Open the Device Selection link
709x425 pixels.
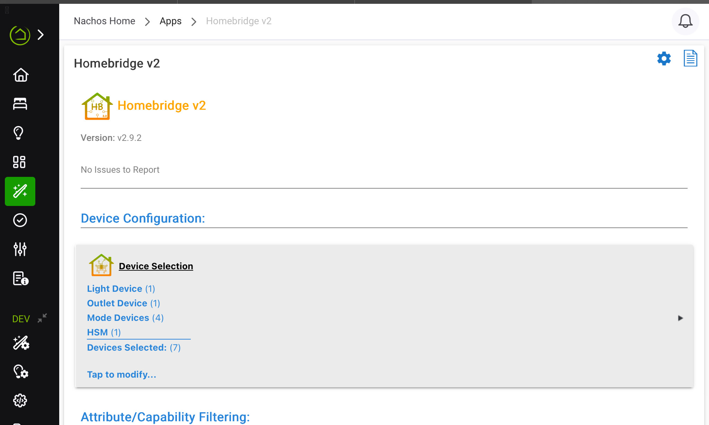point(156,266)
